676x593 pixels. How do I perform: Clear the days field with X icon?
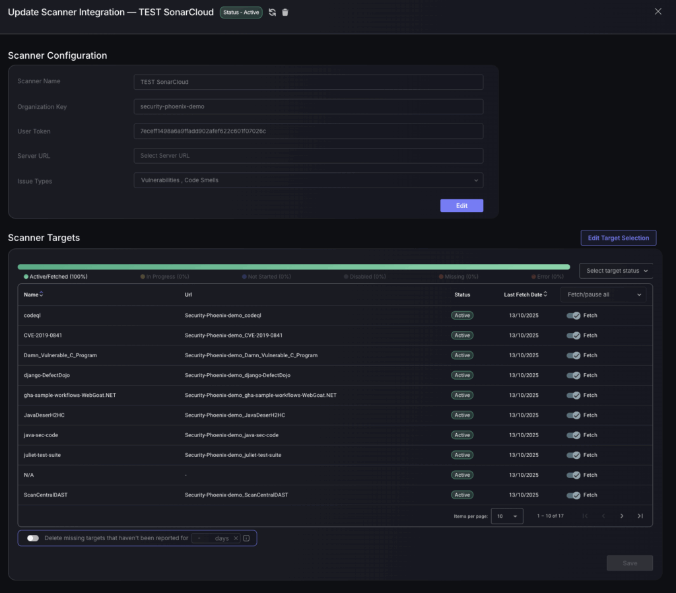point(236,538)
